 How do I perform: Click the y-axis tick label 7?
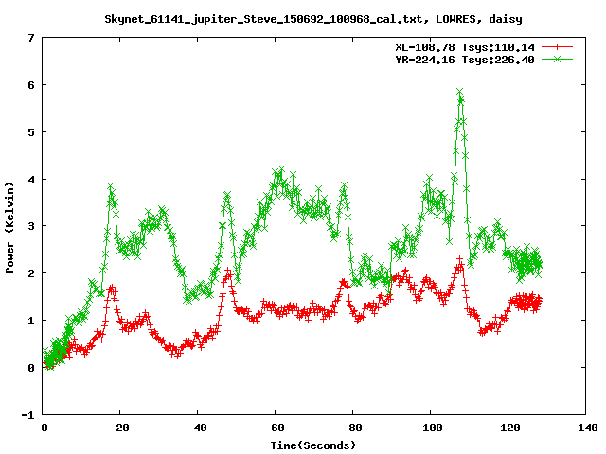(x=31, y=38)
